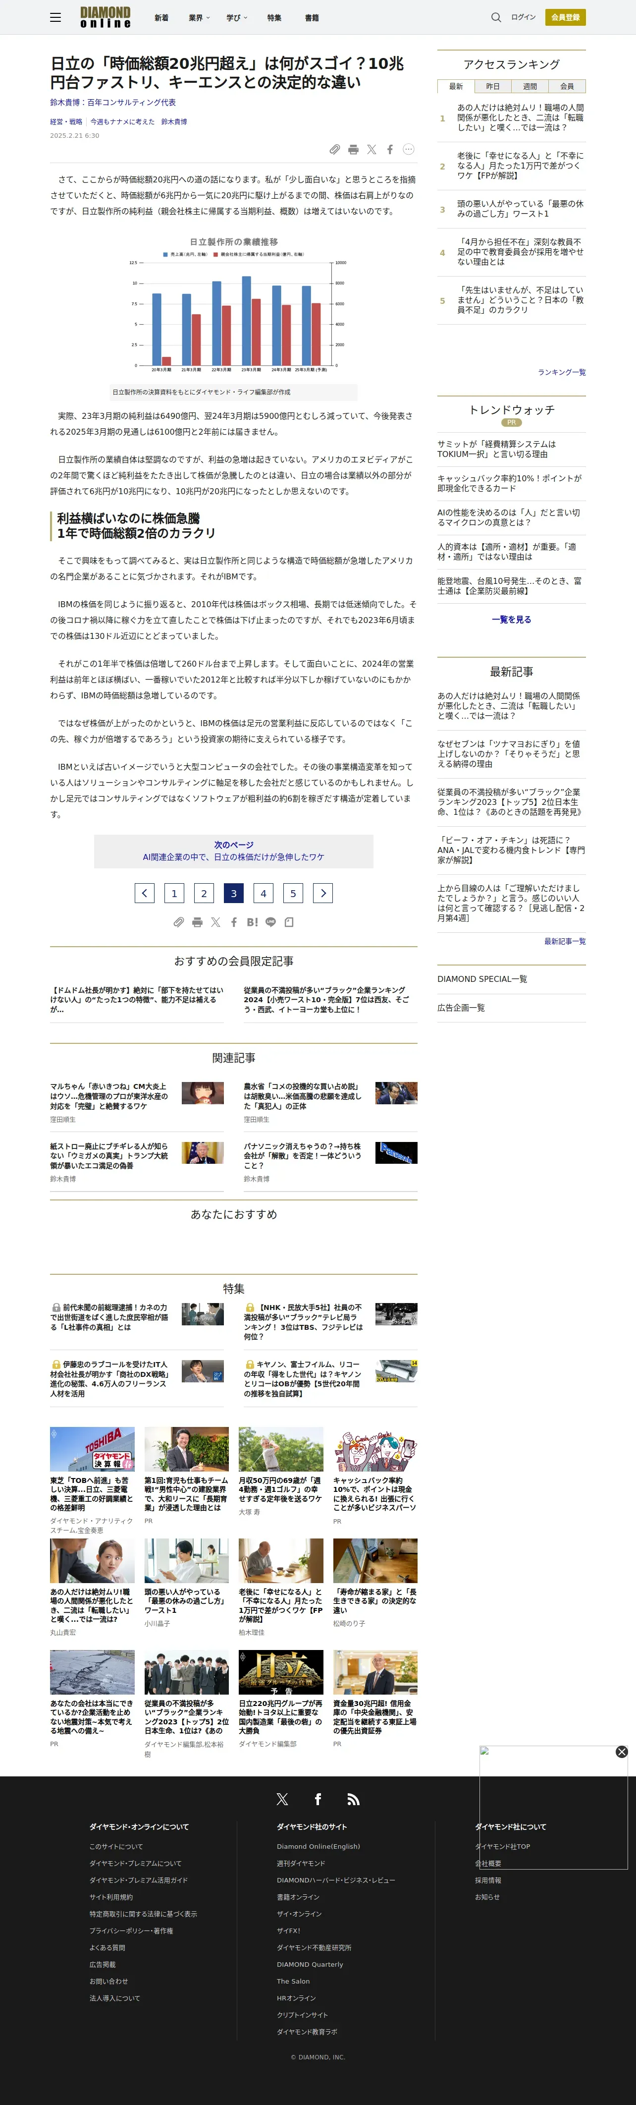The image size is (636, 2105).
Task: Share on X via icon under article date
Action: 371,150
